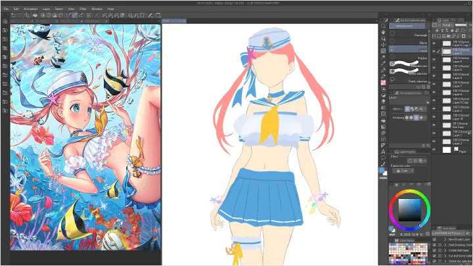The height and width of the screenshot is (266, 473).
Task: Pick a shade in color wheel square
Action: pyautogui.click(x=409, y=210)
